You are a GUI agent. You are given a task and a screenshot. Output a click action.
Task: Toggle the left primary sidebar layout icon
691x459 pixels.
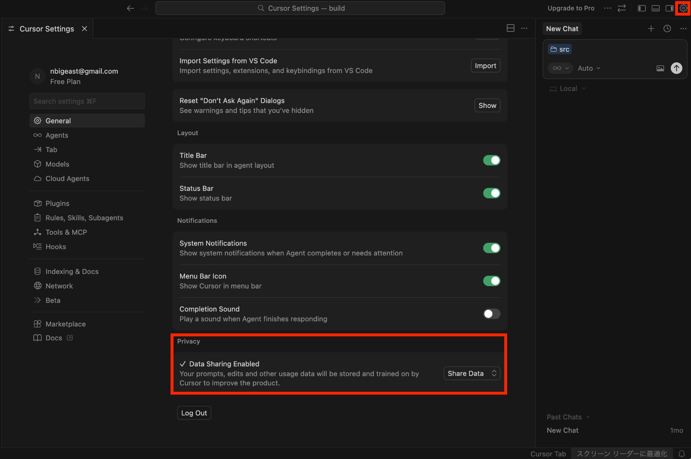[x=641, y=8]
